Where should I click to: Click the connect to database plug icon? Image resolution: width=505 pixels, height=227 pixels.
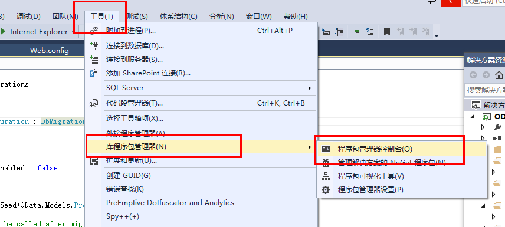click(94, 46)
